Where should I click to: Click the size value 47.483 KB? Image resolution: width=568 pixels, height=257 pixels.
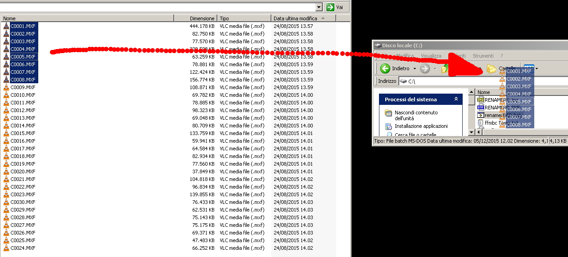[x=203, y=240]
